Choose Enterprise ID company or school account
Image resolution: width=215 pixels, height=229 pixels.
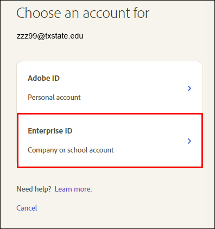[x=110, y=141]
